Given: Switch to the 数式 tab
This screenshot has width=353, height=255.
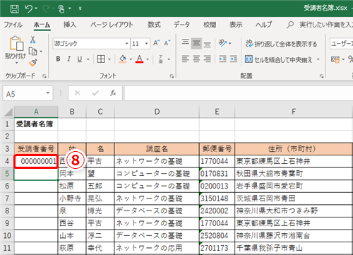Looking at the screenshot, I should click(x=154, y=25).
